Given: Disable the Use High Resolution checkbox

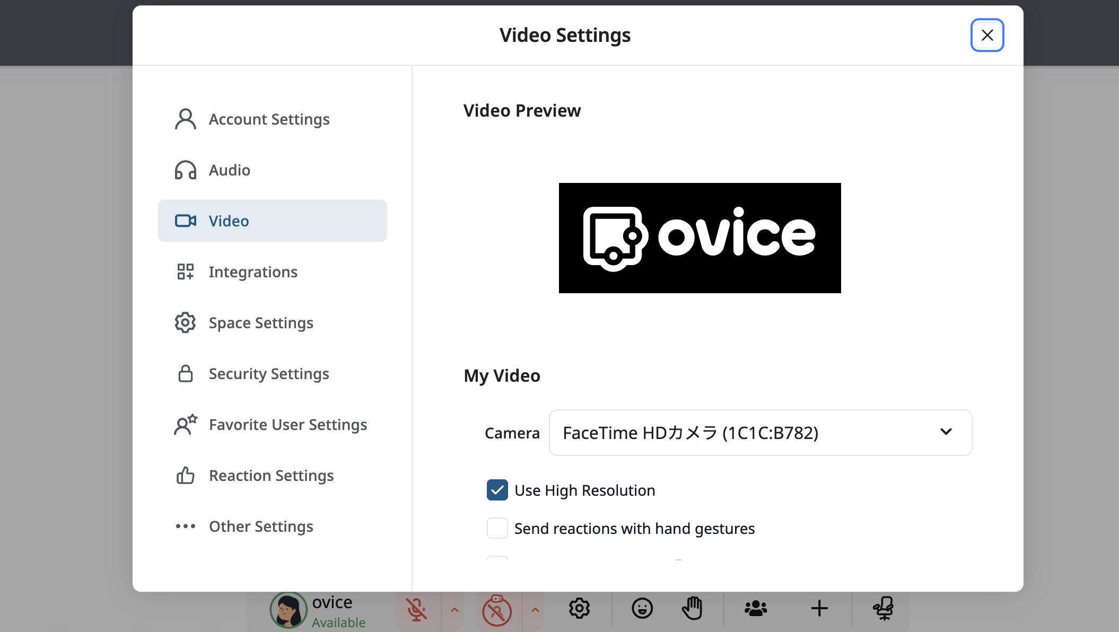Looking at the screenshot, I should 497,490.
